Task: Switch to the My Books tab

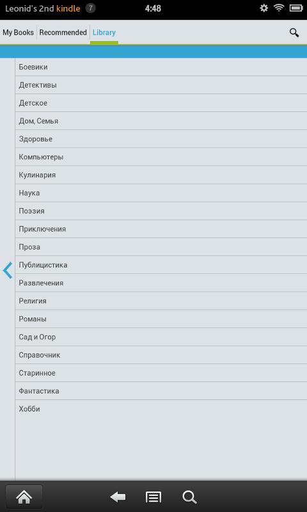Action: click(x=19, y=33)
